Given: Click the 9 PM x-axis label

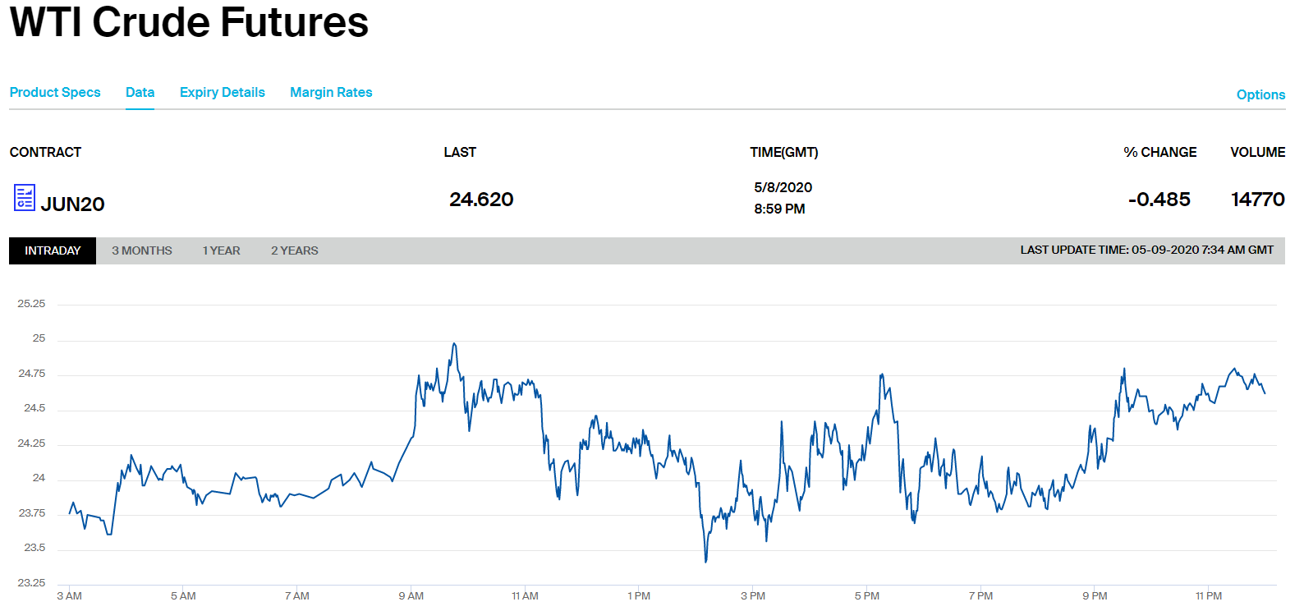Looking at the screenshot, I should click(x=1095, y=596).
